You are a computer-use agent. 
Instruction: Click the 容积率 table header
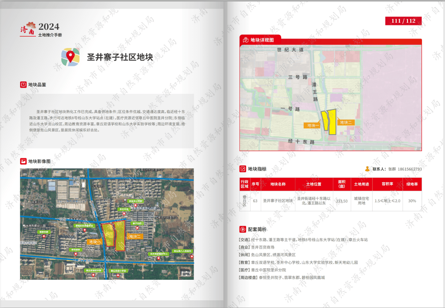pyautogui.click(x=387, y=184)
